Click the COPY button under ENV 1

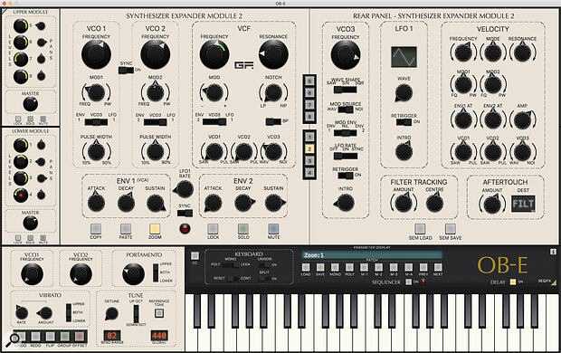point(96,228)
